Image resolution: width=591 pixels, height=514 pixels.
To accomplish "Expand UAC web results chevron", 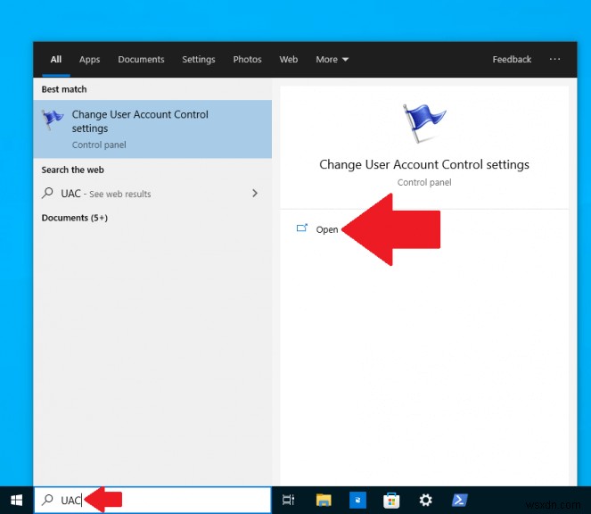I will coord(255,194).
